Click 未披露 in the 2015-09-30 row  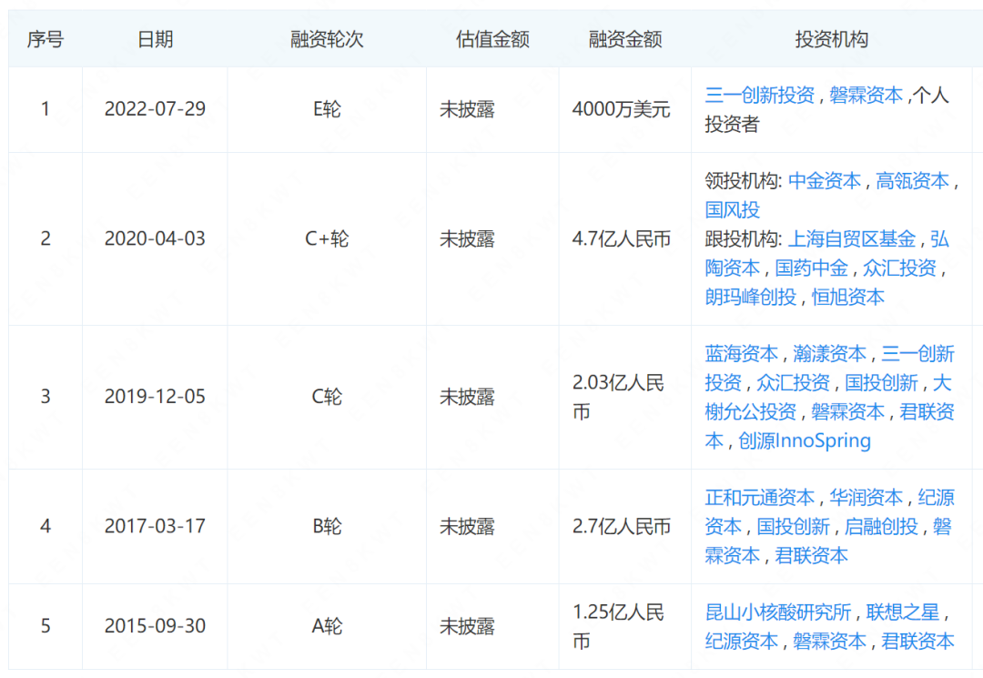click(x=467, y=626)
